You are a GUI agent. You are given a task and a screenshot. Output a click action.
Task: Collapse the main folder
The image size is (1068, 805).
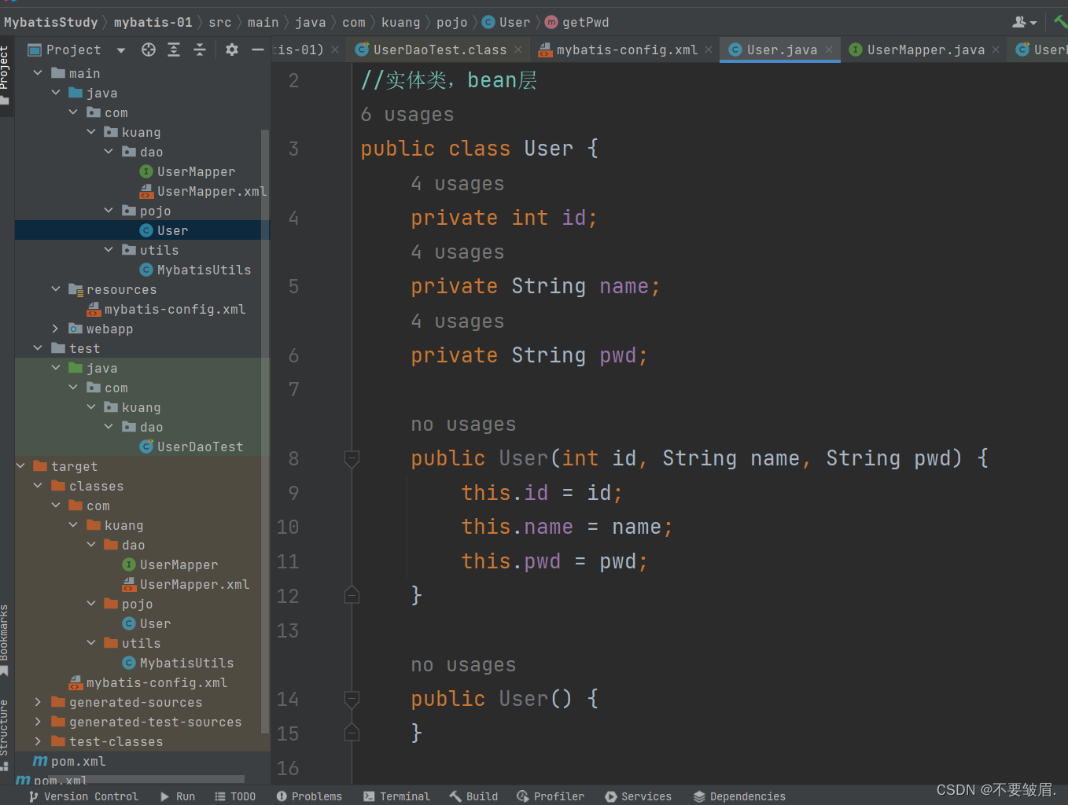pyautogui.click(x=38, y=73)
